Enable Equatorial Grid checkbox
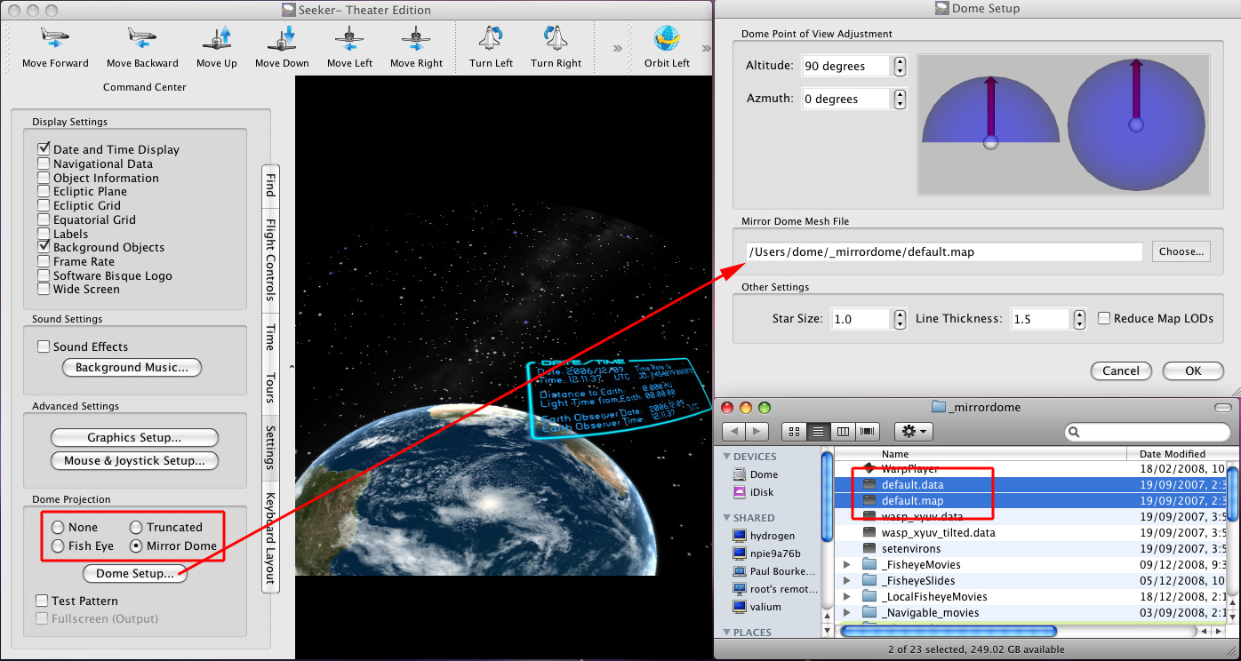Image resolution: width=1241 pixels, height=661 pixels. click(44, 219)
